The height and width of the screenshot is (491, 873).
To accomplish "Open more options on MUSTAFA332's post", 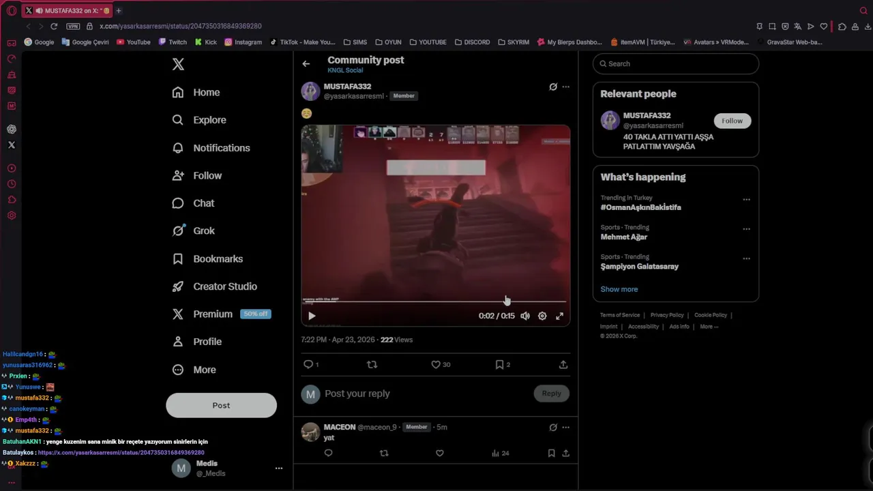I will coord(565,87).
